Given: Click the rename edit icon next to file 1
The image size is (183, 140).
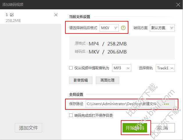Looking at the screenshot, I should 12,15.
